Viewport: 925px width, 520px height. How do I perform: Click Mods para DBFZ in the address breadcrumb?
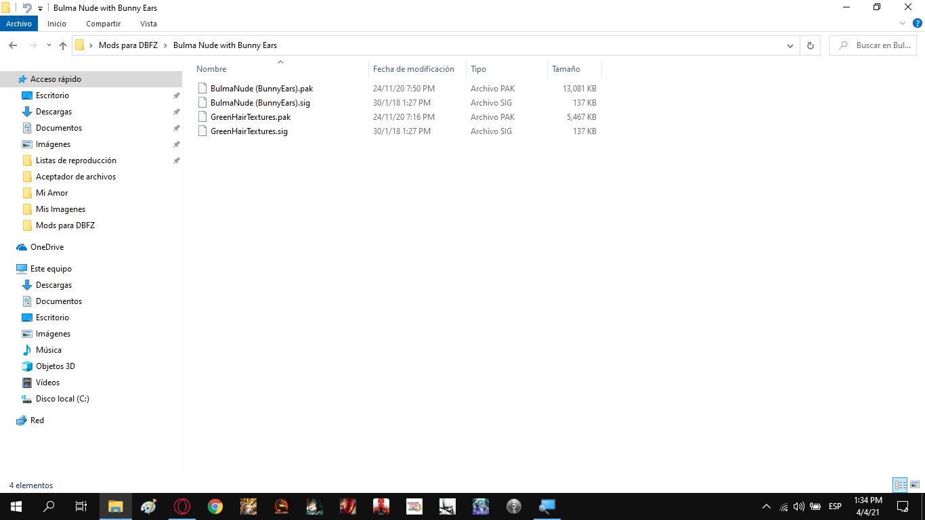click(x=128, y=45)
